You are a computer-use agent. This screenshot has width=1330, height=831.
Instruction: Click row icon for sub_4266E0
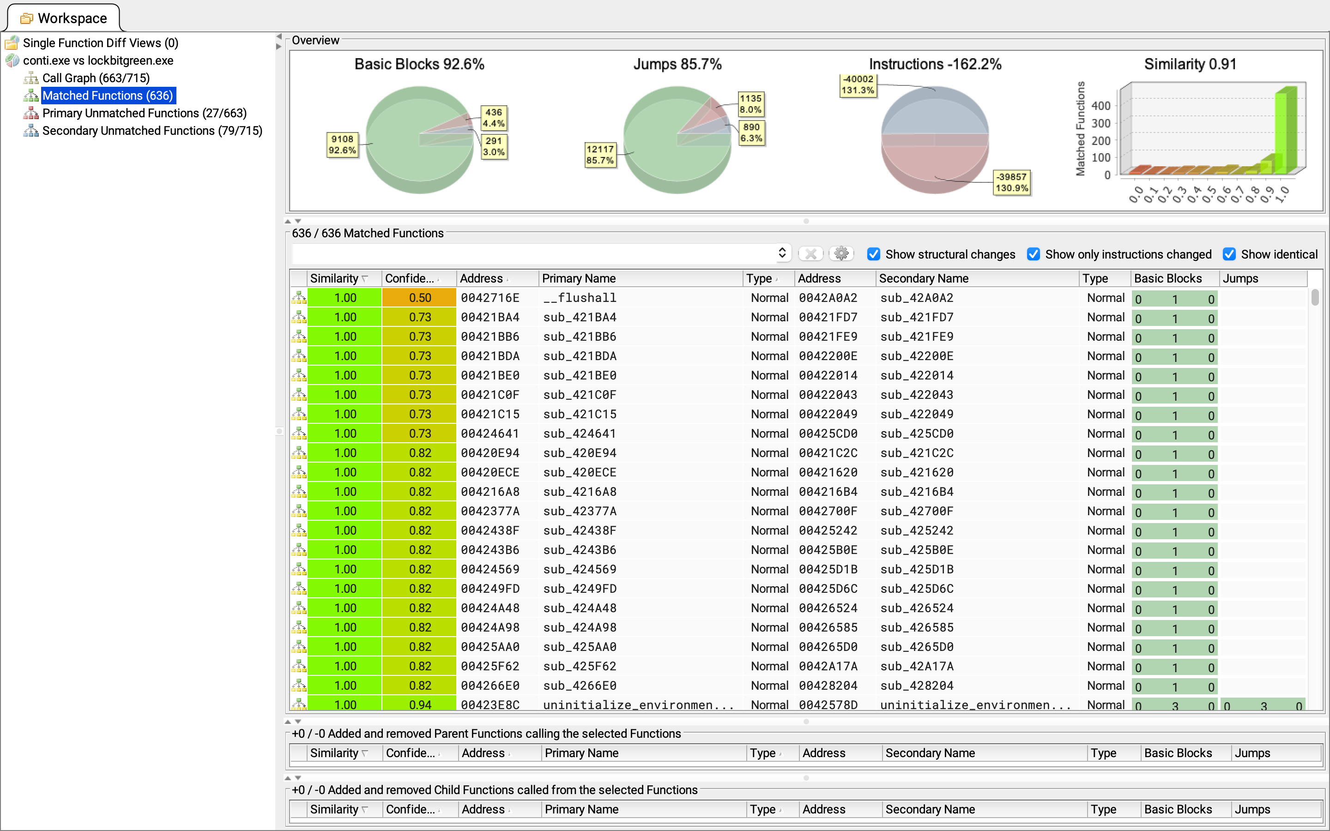click(x=299, y=686)
